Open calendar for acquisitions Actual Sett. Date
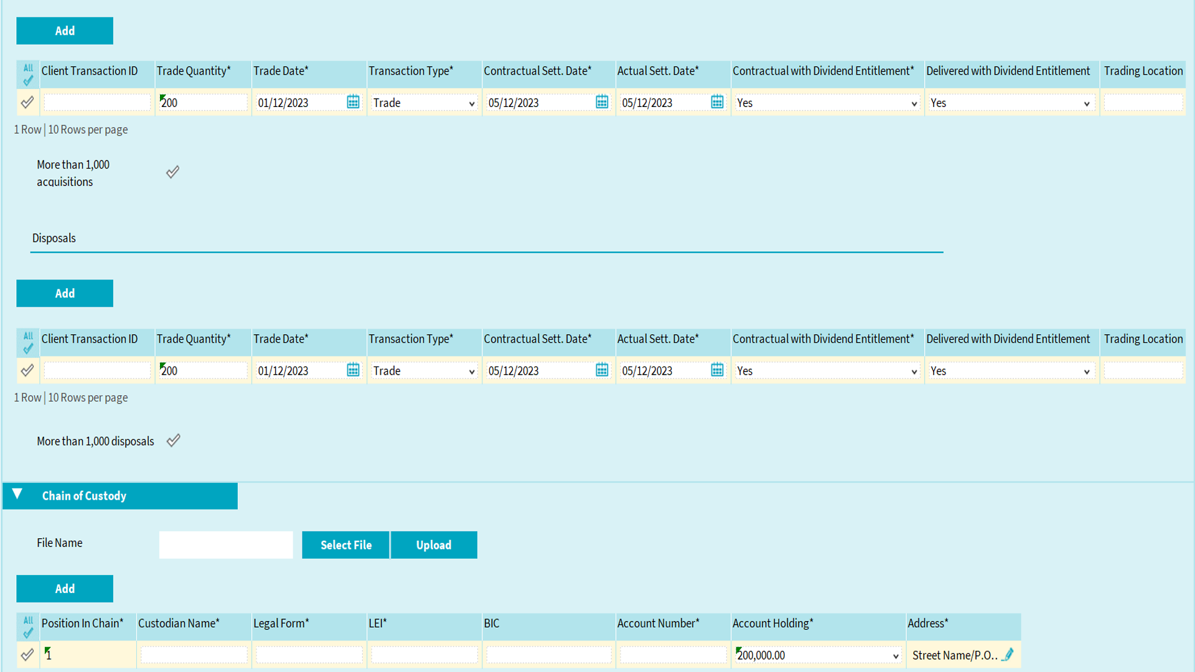1195x672 pixels. 717,102
